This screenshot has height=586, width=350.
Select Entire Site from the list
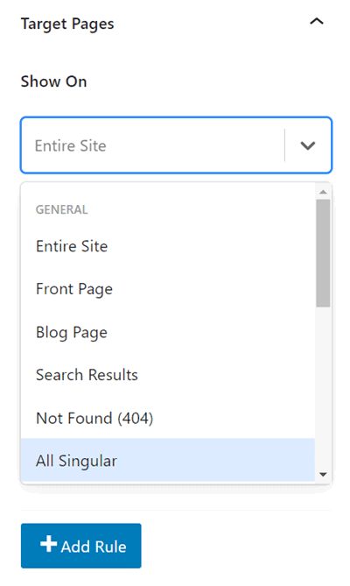coord(168,246)
